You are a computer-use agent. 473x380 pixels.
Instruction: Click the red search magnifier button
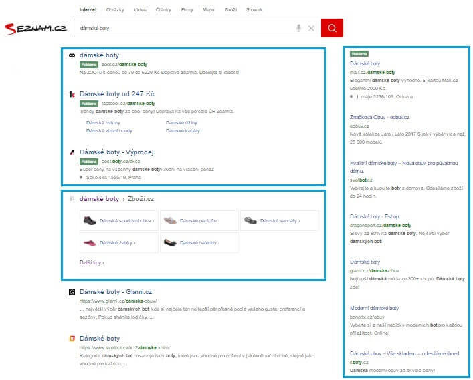tap(332, 28)
